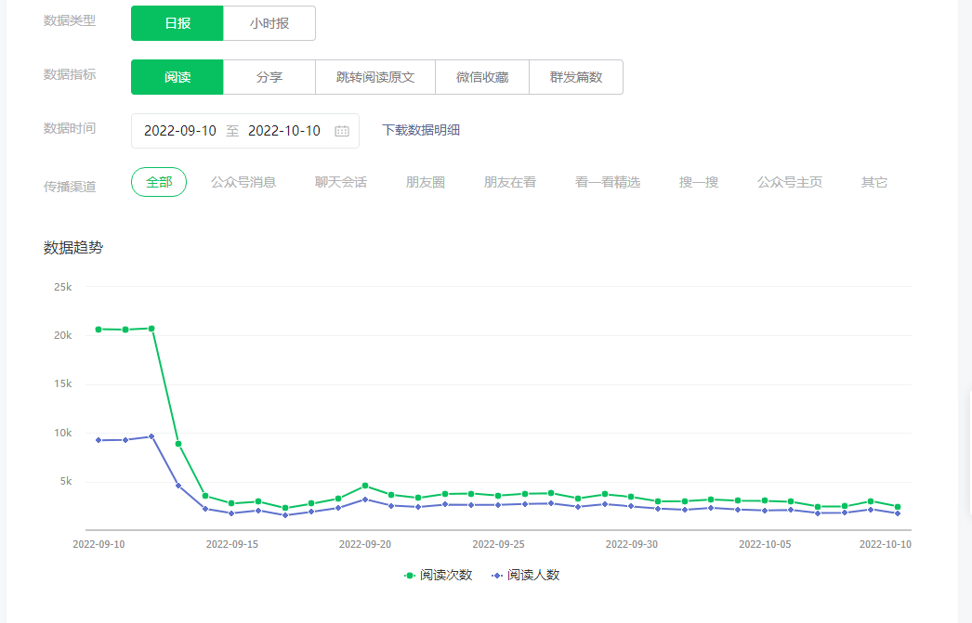This screenshot has height=623, width=972.
Task: Toggle the 阅读人数 legend series
Action: click(526, 576)
